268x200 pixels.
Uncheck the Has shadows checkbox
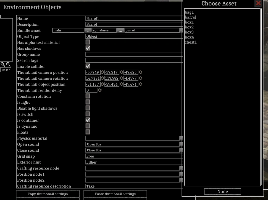tap(88, 48)
